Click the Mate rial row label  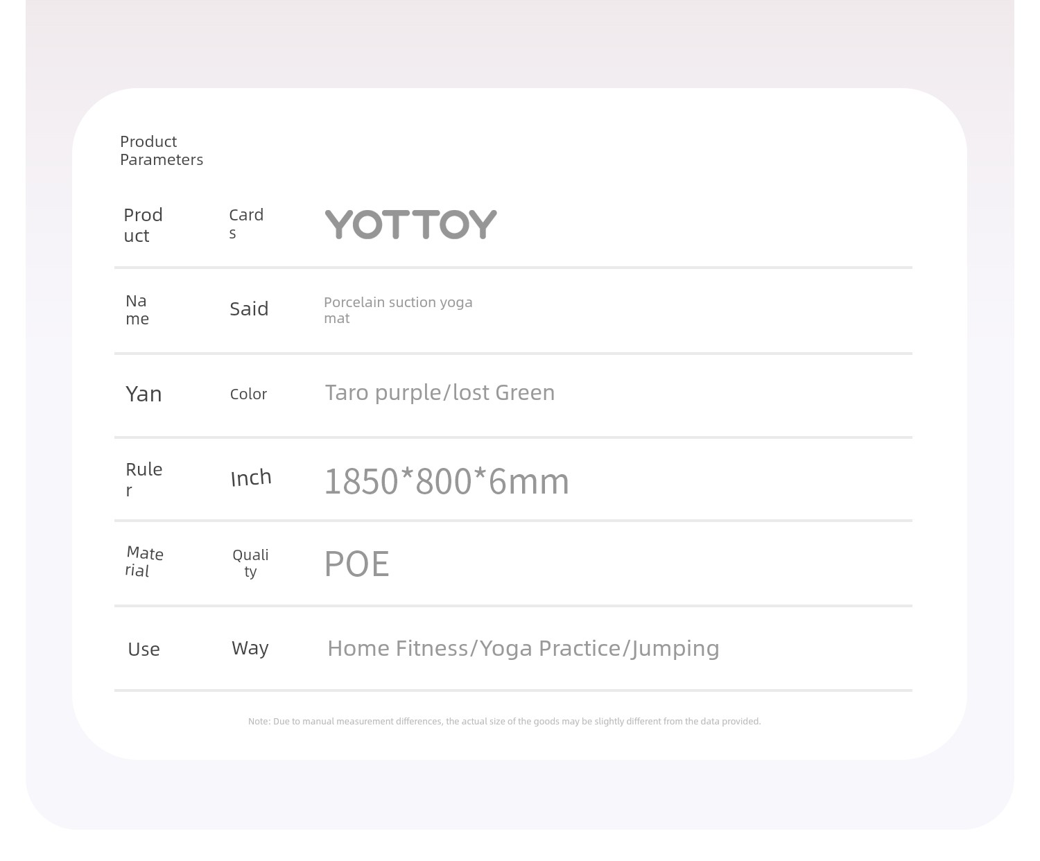point(144,562)
